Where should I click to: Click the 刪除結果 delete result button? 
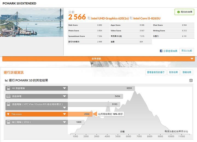pos(173,72)
